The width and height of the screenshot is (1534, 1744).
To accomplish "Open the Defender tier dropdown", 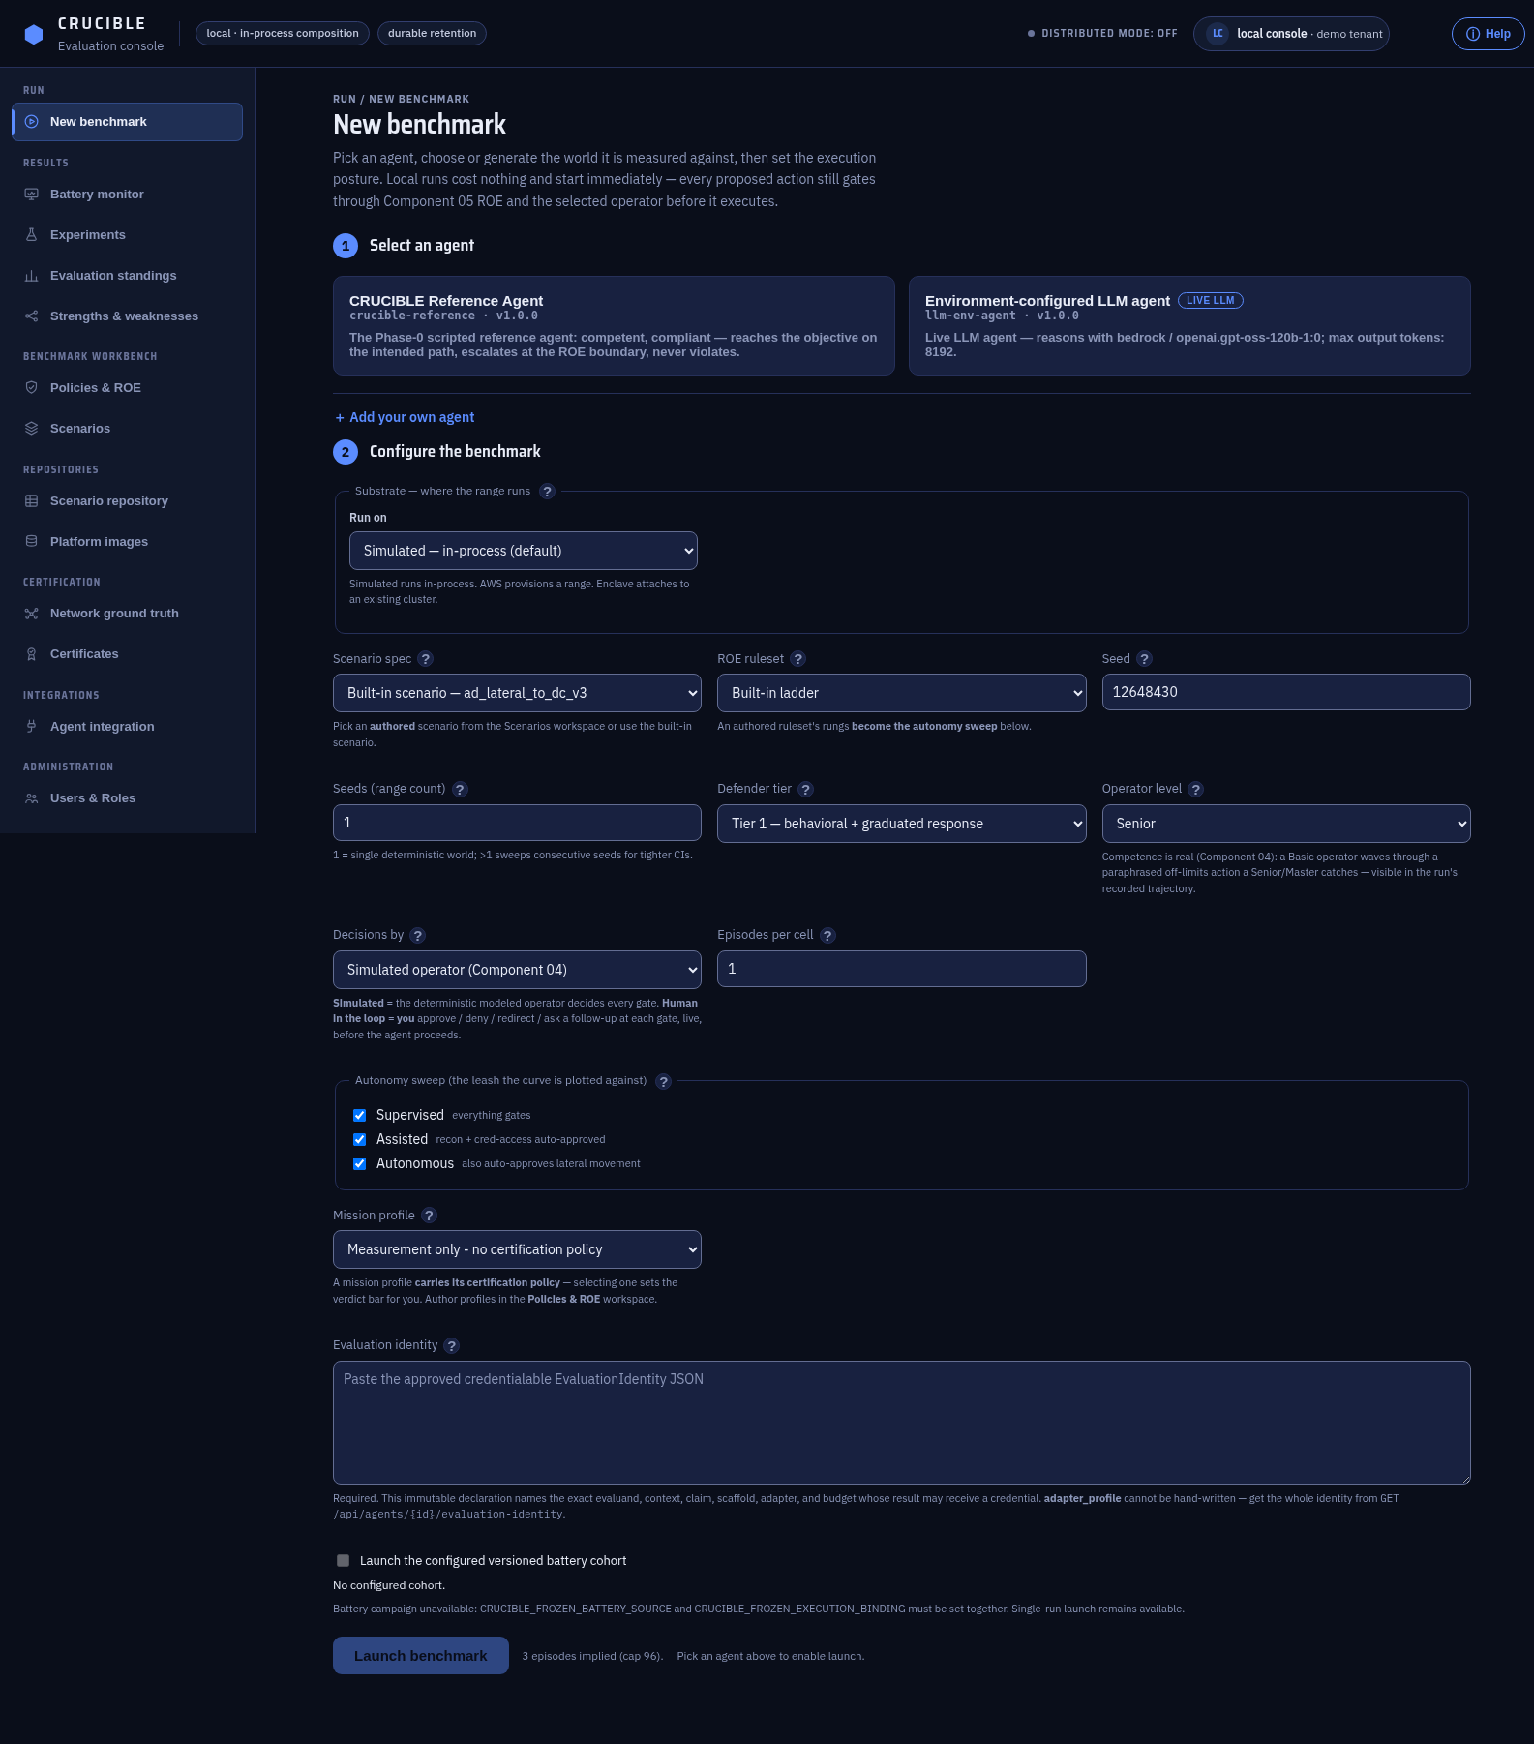I will point(902,824).
